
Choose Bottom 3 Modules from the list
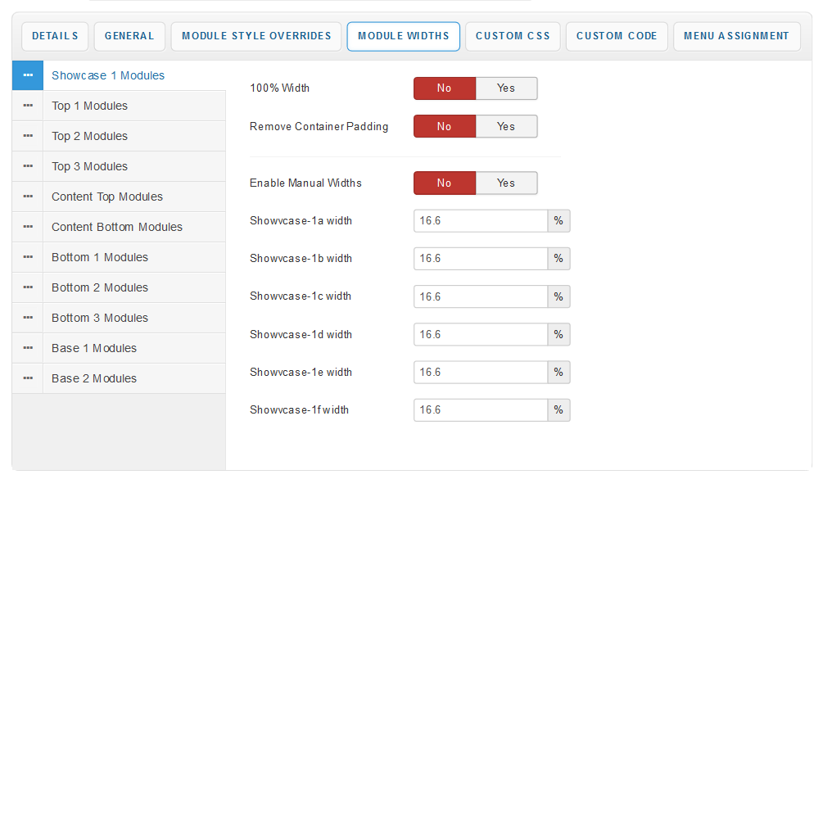point(100,318)
